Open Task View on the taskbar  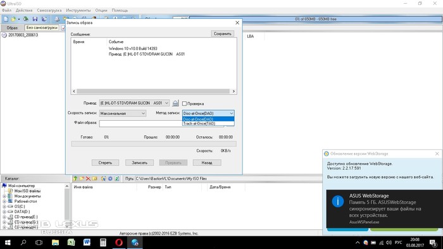[x=39, y=243]
